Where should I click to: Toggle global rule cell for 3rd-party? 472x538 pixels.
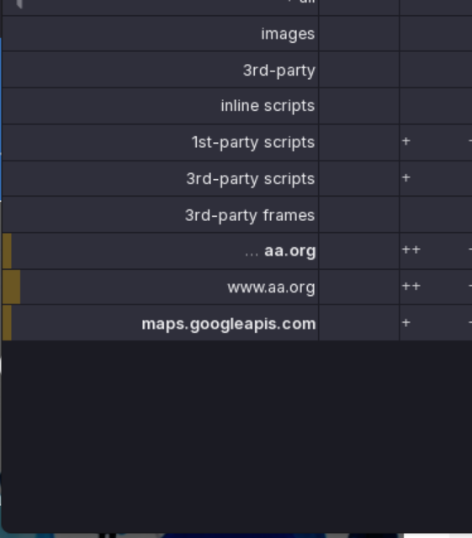tap(359, 70)
